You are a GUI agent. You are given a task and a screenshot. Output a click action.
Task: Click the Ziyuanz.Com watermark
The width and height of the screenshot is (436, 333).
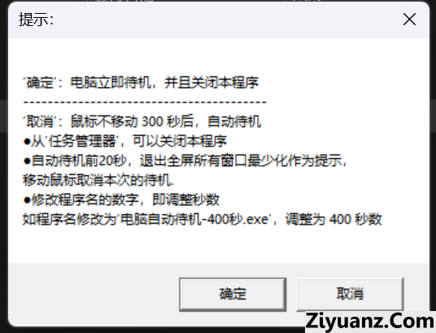370,322
